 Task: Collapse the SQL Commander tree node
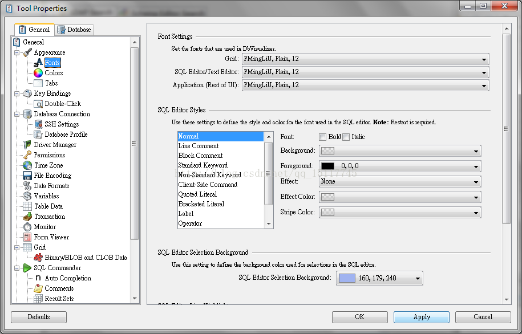point(17,268)
